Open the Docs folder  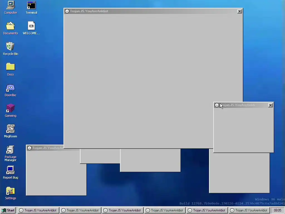[x=10, y=69]
